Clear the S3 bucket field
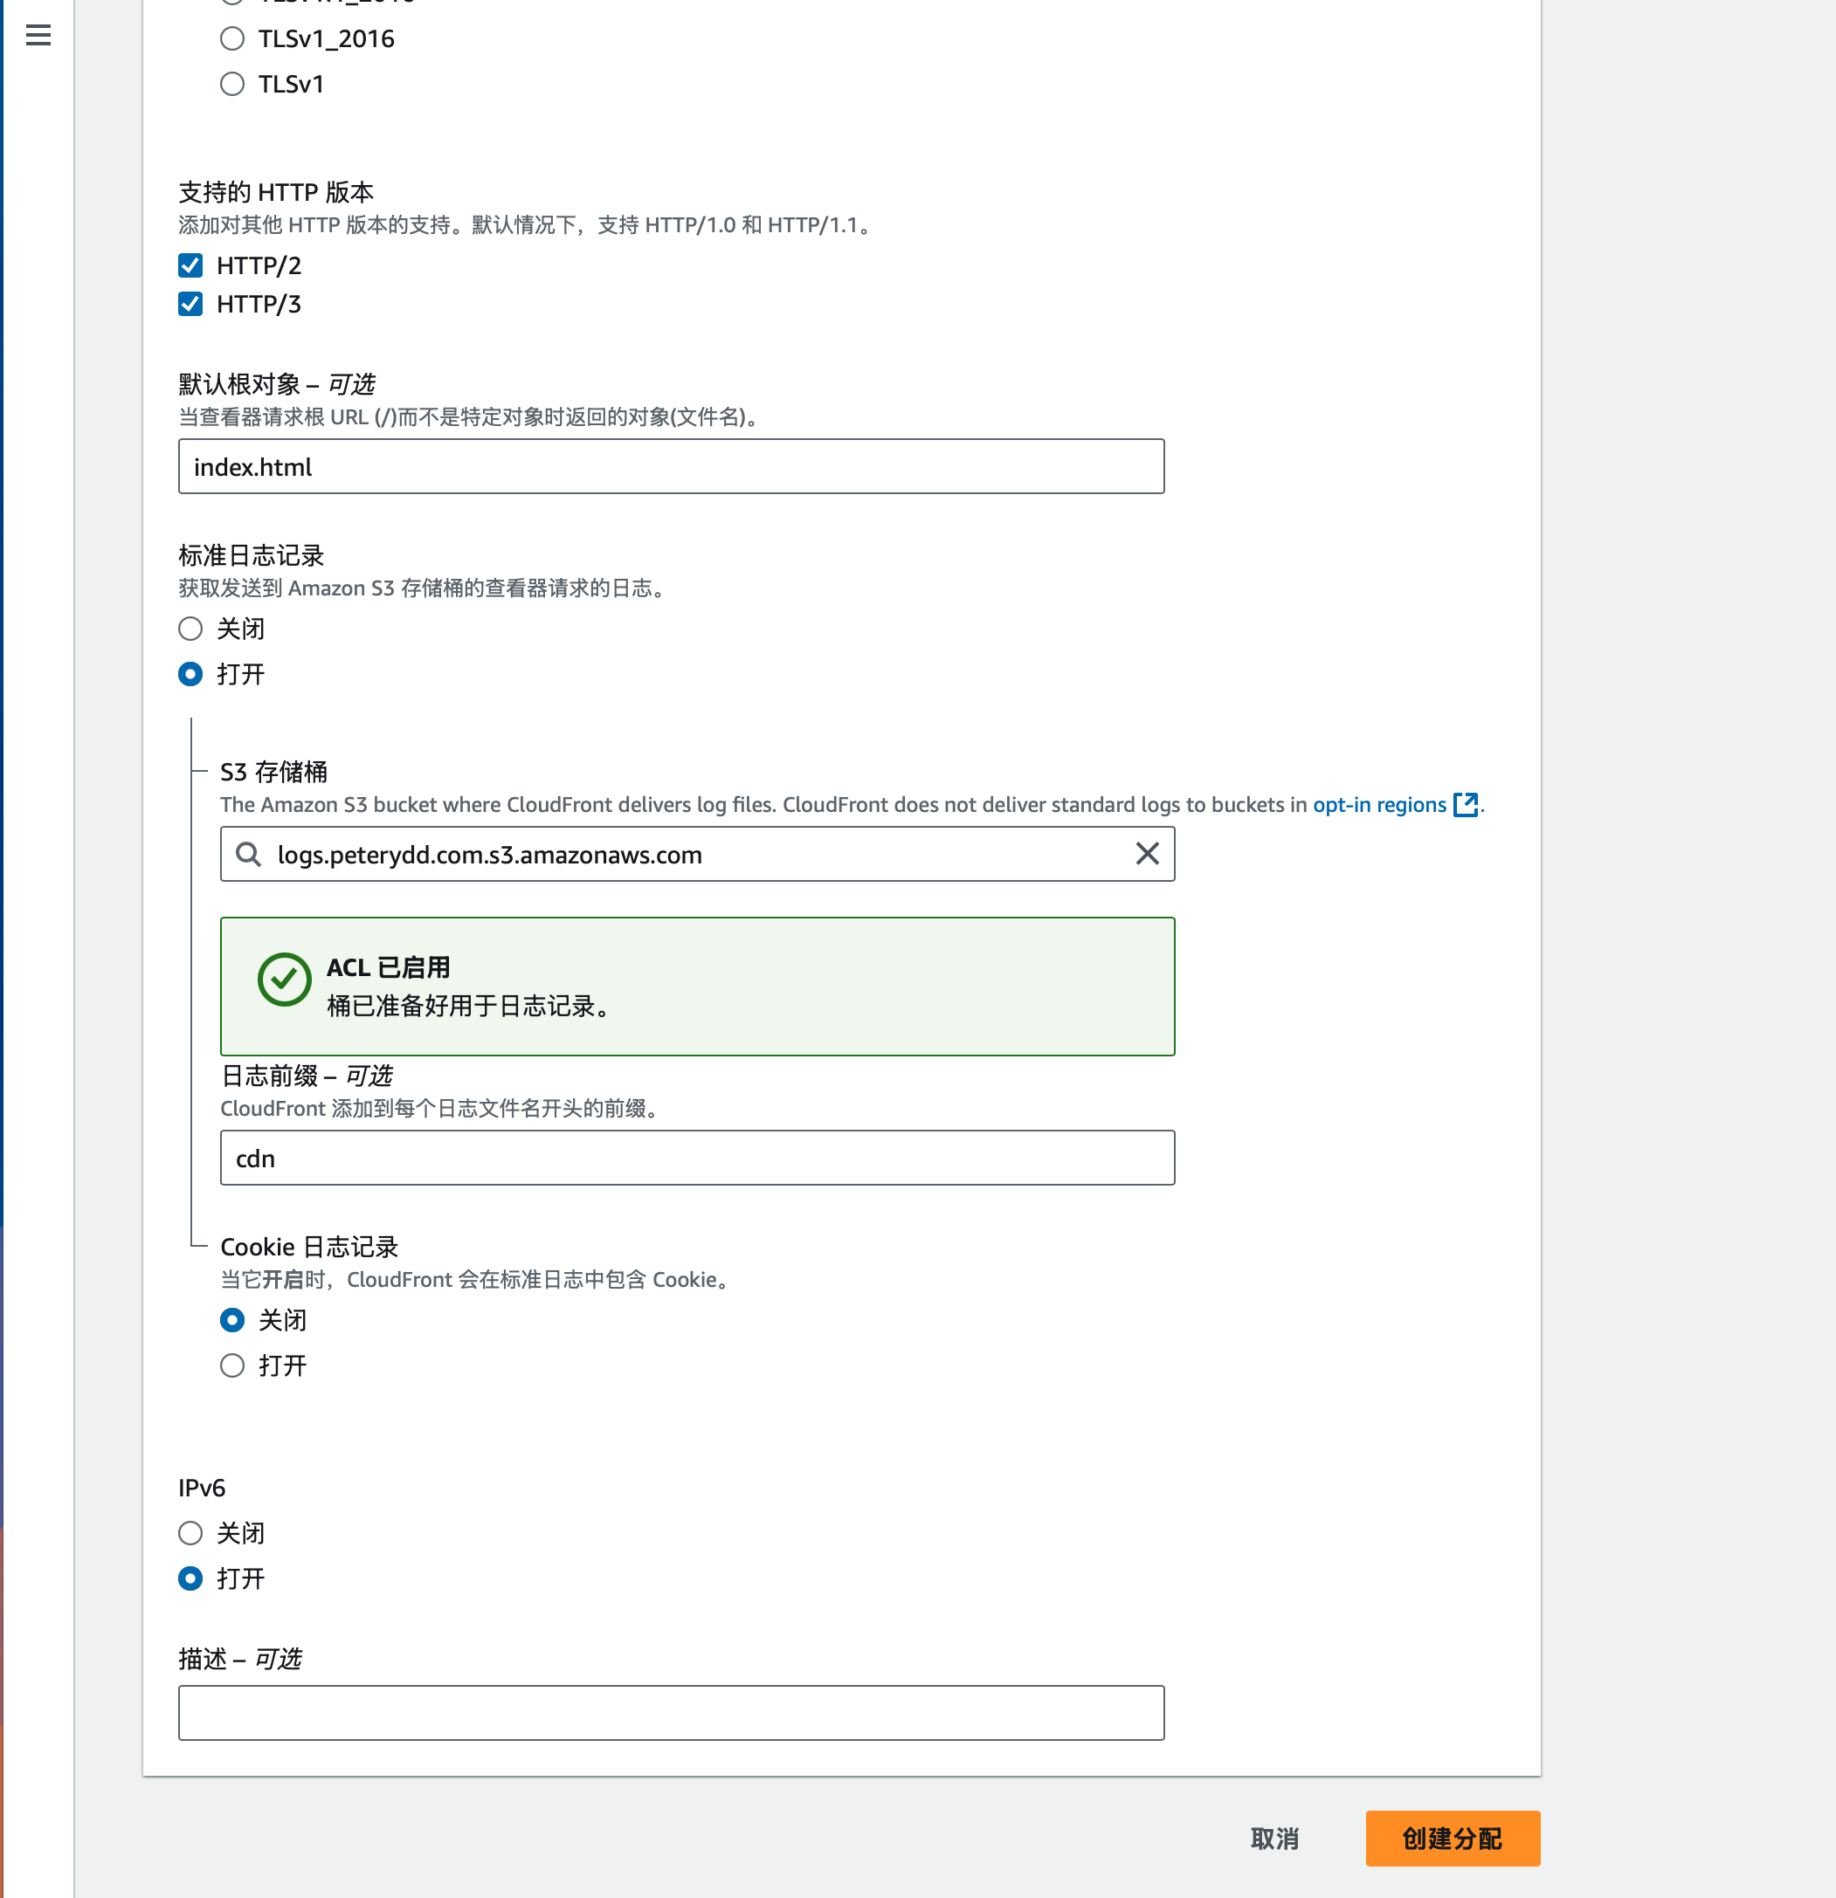The width and height of the screenshot is (1836, 1898). pos(1146,853)
